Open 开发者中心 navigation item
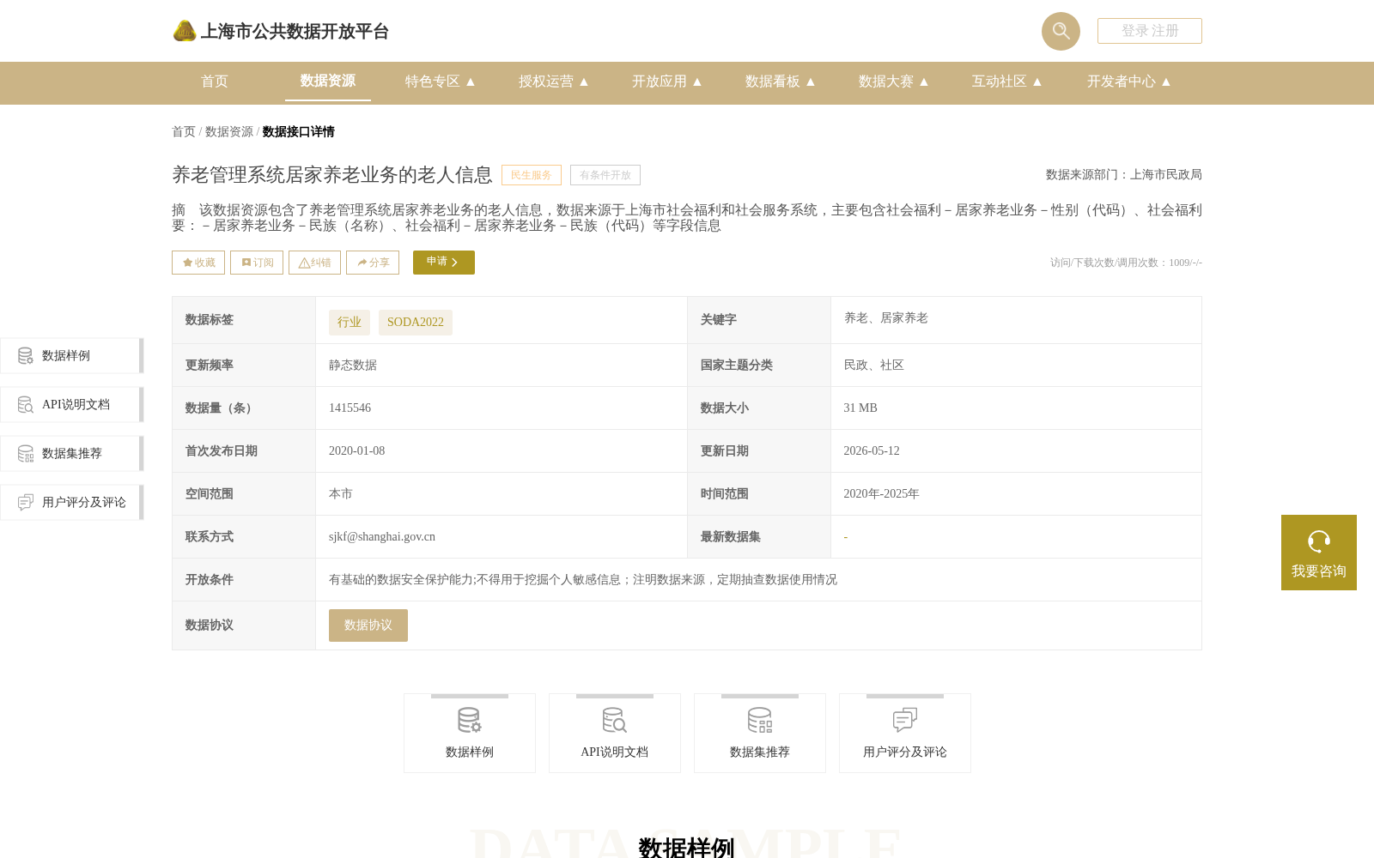Viewport: 1374px width, 858px height. pyautogui.click(x=1122, y=82)
